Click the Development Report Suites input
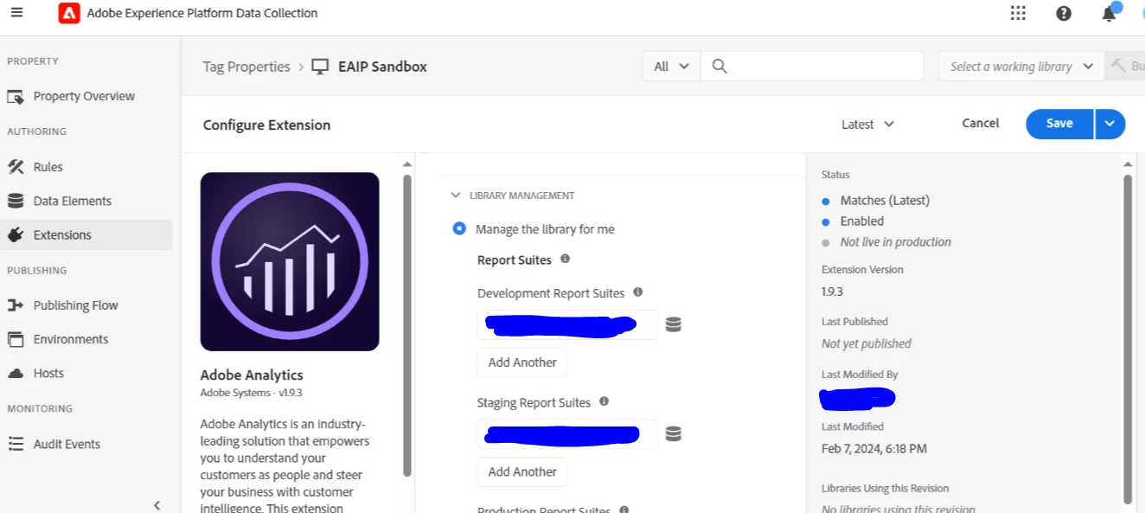1145x513 pixels. click(x=567, y=324)
